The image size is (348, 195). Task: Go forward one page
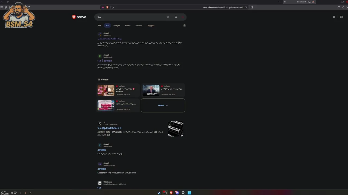(343, 7)
